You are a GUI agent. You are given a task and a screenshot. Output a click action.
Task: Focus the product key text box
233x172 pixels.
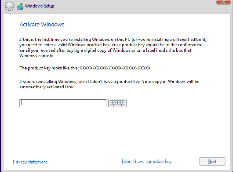pos(63,103)
